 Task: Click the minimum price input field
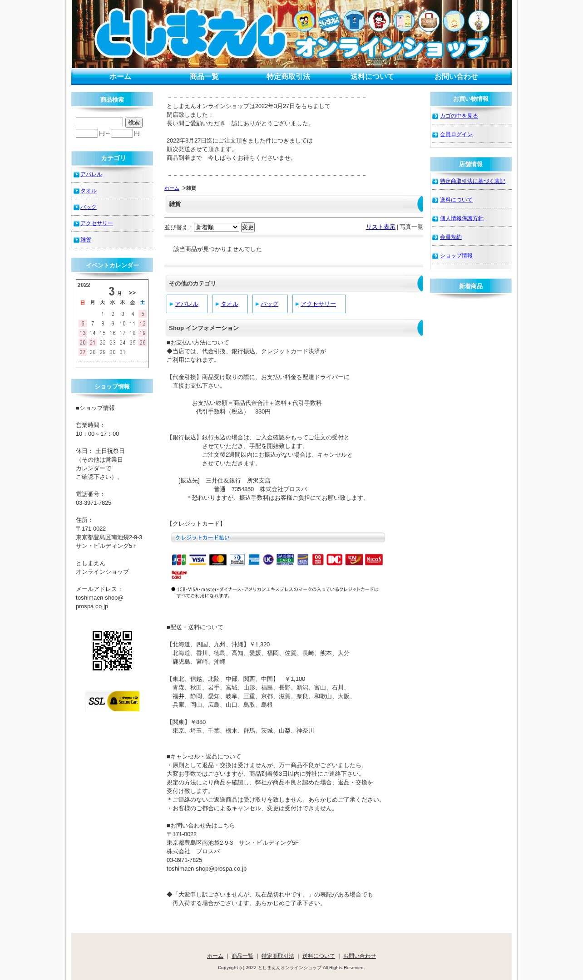[87, 133]
